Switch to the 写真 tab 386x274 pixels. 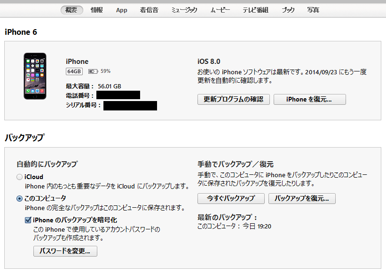pyautogui.click(x=313, y=10)
